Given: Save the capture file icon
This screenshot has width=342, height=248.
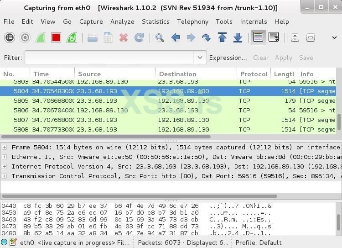Looking at the screenshot, I should [x=108, y=37].
